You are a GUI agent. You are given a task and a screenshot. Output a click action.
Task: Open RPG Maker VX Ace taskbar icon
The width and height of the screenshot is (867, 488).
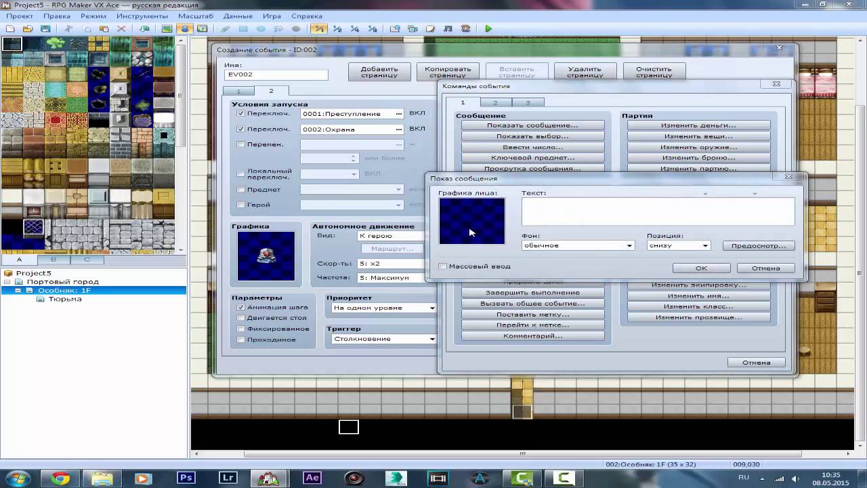click(270, 478)
